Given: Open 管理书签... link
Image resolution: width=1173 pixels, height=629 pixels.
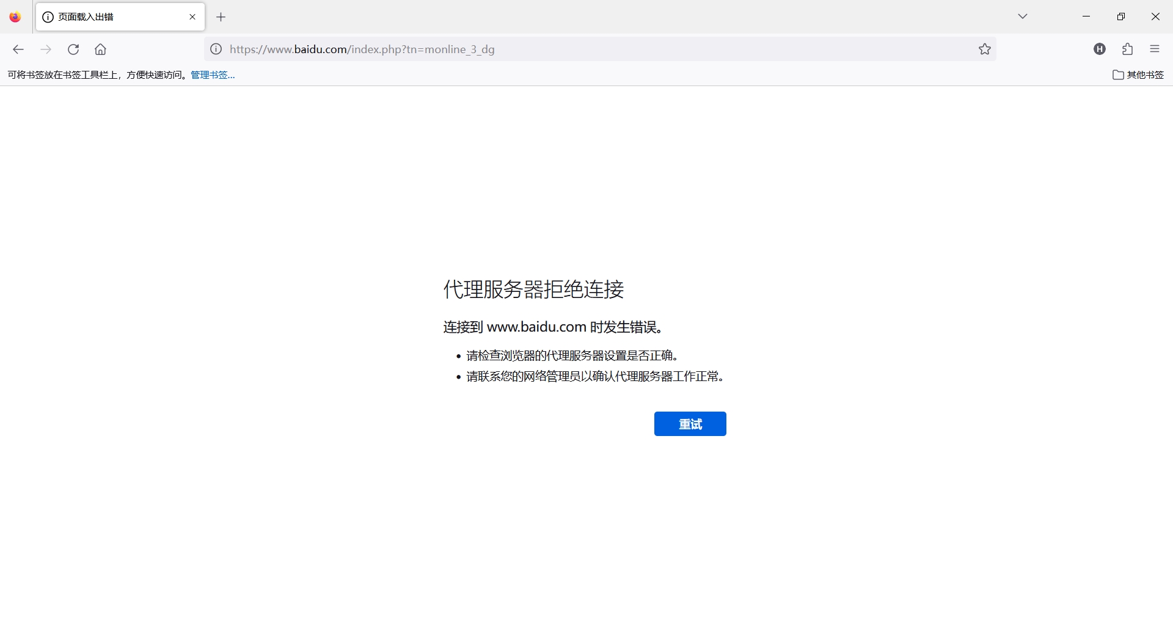Looking at the screenshot, I should coord(213,75).
